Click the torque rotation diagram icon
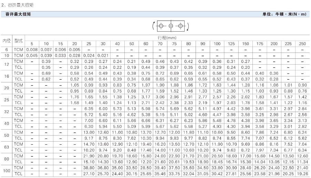 [170, 26]
